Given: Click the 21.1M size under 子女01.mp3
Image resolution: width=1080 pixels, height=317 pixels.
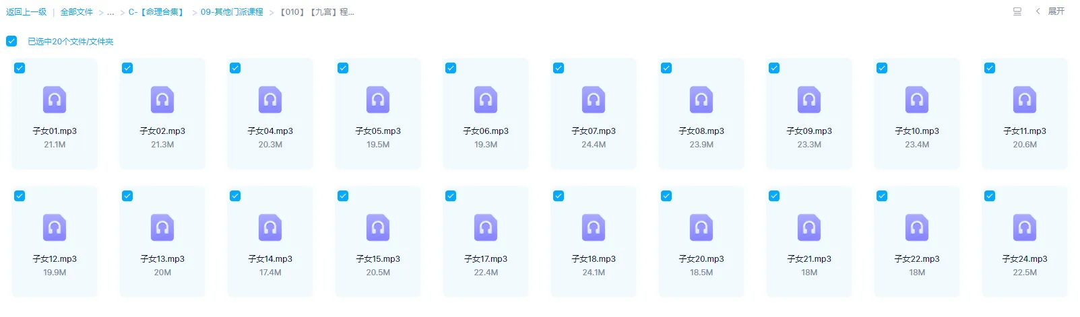Looking at the screenshot, I should [x=55, y=145].
